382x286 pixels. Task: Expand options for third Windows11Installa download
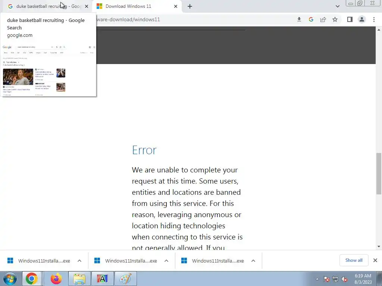coord(253,261)
